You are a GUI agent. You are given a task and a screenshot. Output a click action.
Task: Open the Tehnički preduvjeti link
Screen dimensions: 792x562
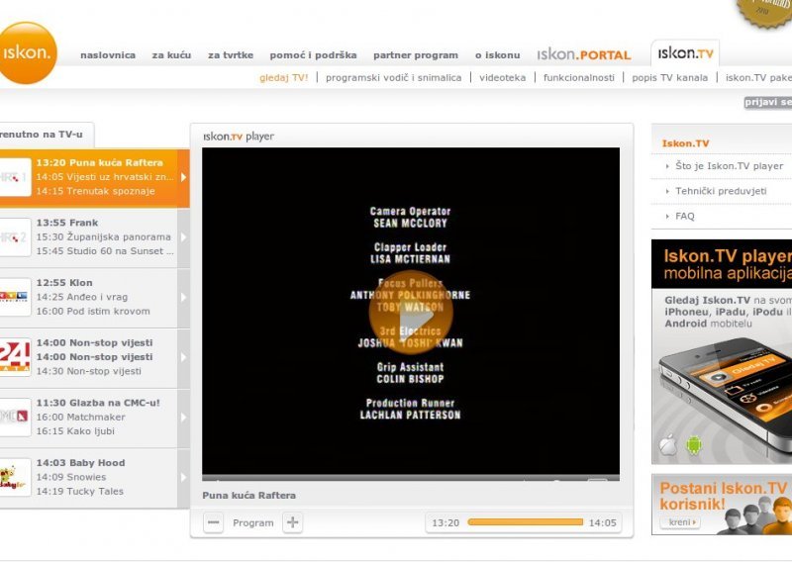[x=721, y=191]
